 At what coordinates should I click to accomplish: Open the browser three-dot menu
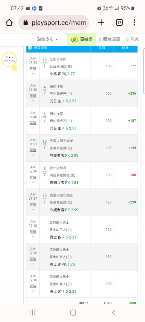tap(134, 23)
